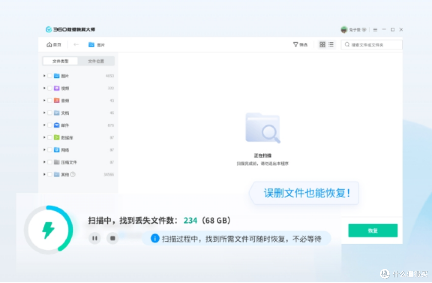The image size is (432, 283).
Task: Click the 34566 count in Other row
Action: point(109,175)
